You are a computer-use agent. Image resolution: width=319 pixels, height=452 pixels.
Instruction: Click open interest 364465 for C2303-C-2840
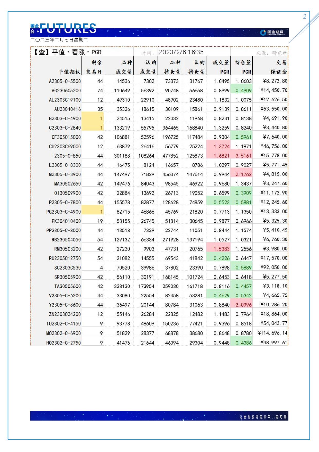point(170,128)
